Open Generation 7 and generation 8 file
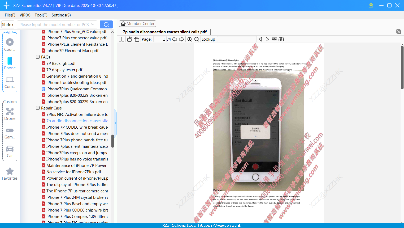Image resolution: width=404 pixels, height=228 pixels. pyautogui.click(x=77, y=76)
